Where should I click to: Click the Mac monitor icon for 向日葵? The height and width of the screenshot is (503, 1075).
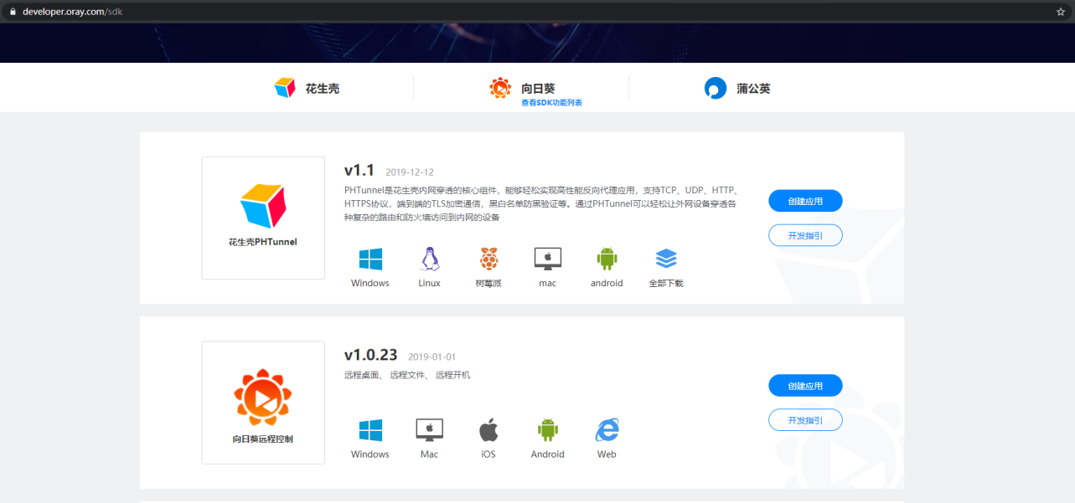pyautogui.click(x=429, y=431)
